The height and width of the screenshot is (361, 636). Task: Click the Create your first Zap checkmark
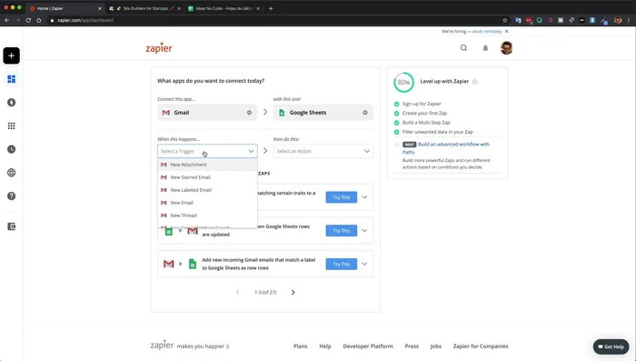point(397,114)
